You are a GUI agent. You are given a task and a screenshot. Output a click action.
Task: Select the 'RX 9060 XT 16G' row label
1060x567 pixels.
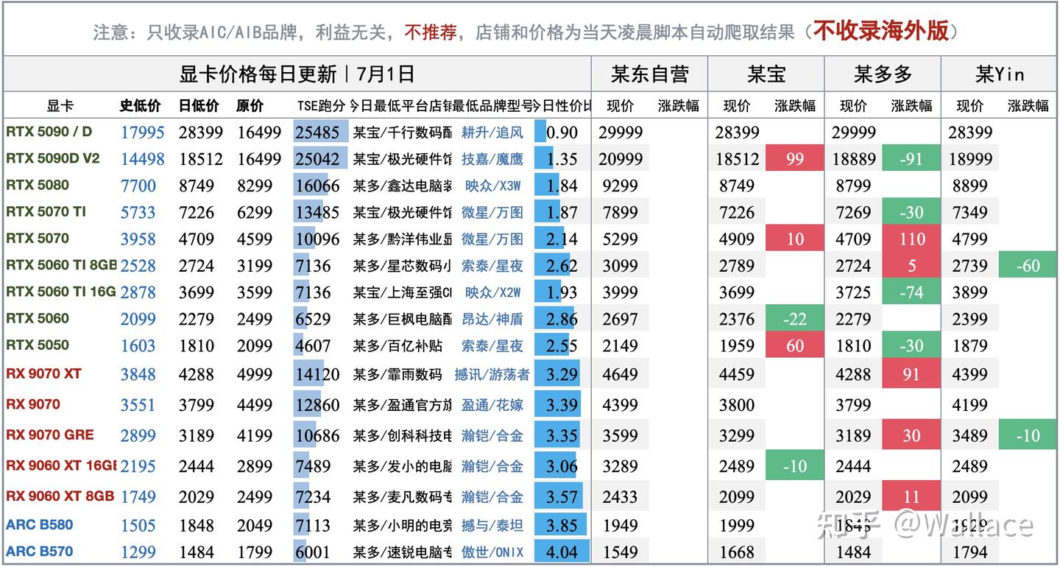[61, 465]
